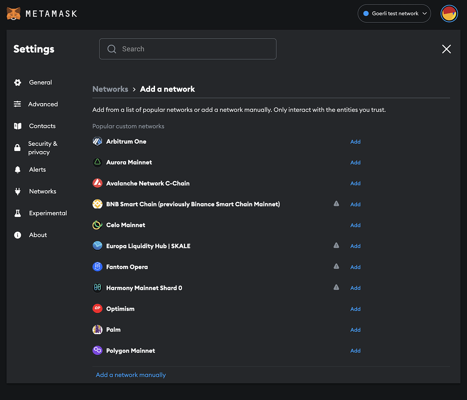
Task: Click the Networks breadcrumb link
Action: pyautogui.click(x=110, y=89)
